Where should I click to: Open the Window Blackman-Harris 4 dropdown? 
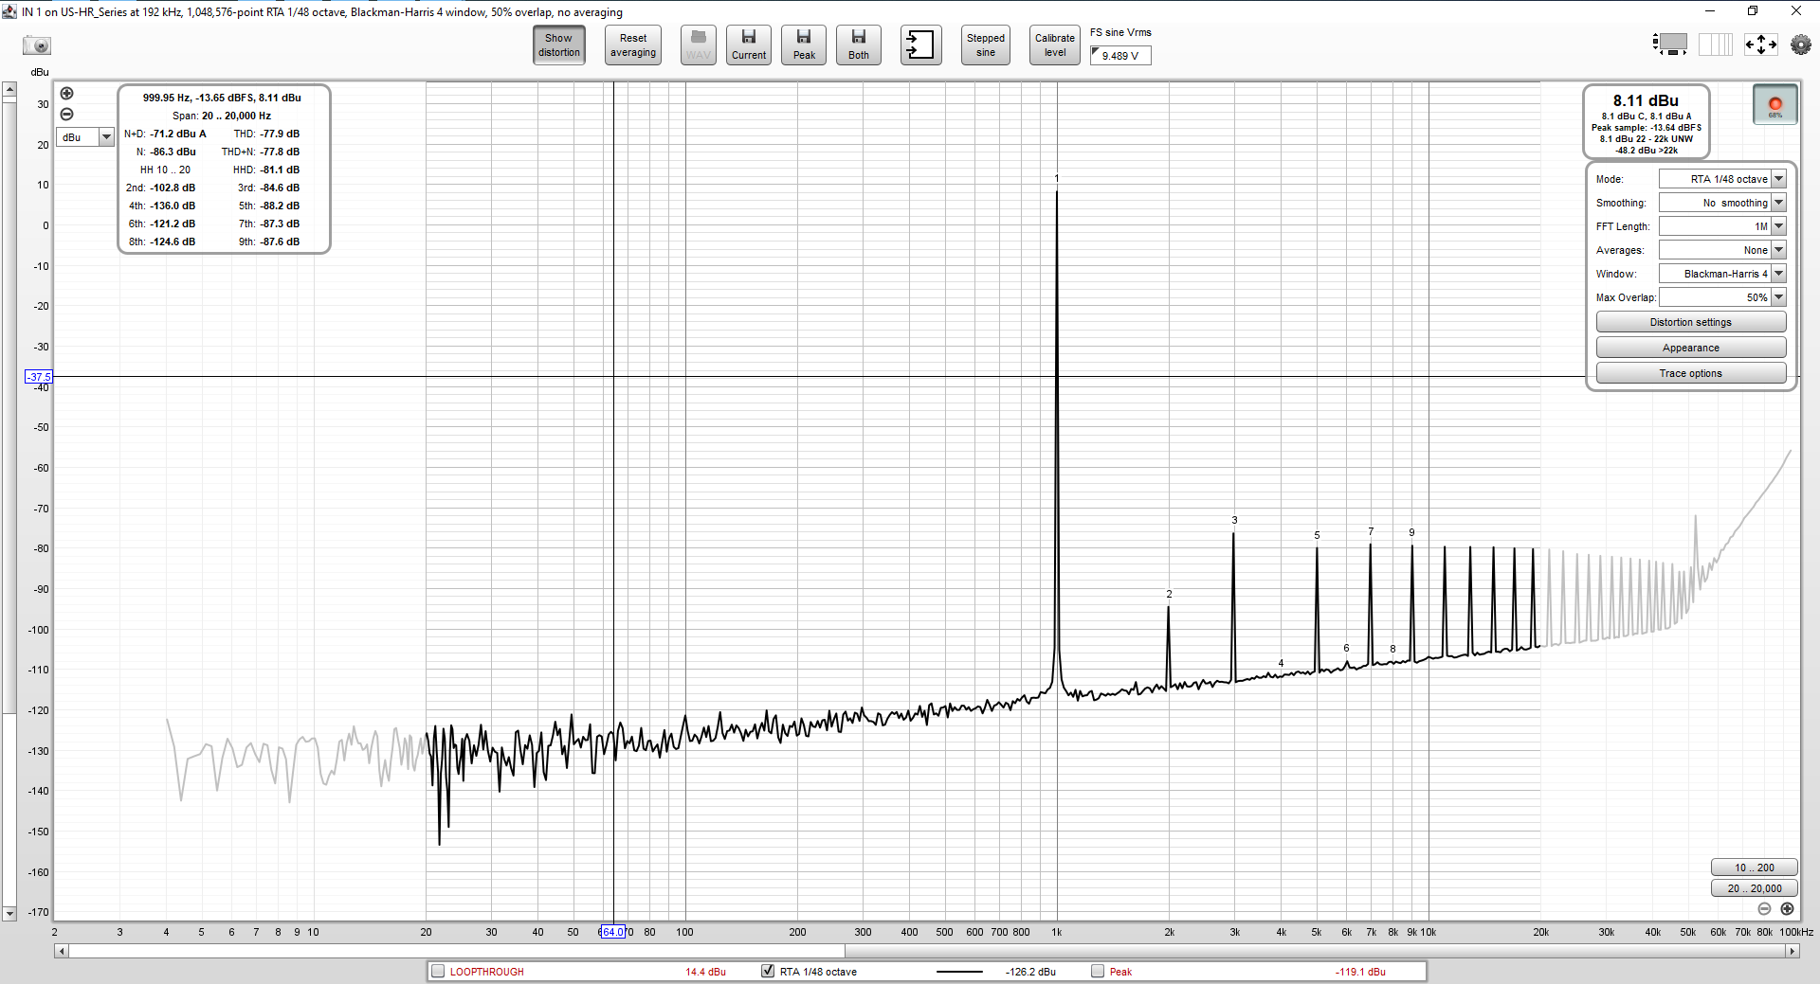click(x=1722, y=274)
